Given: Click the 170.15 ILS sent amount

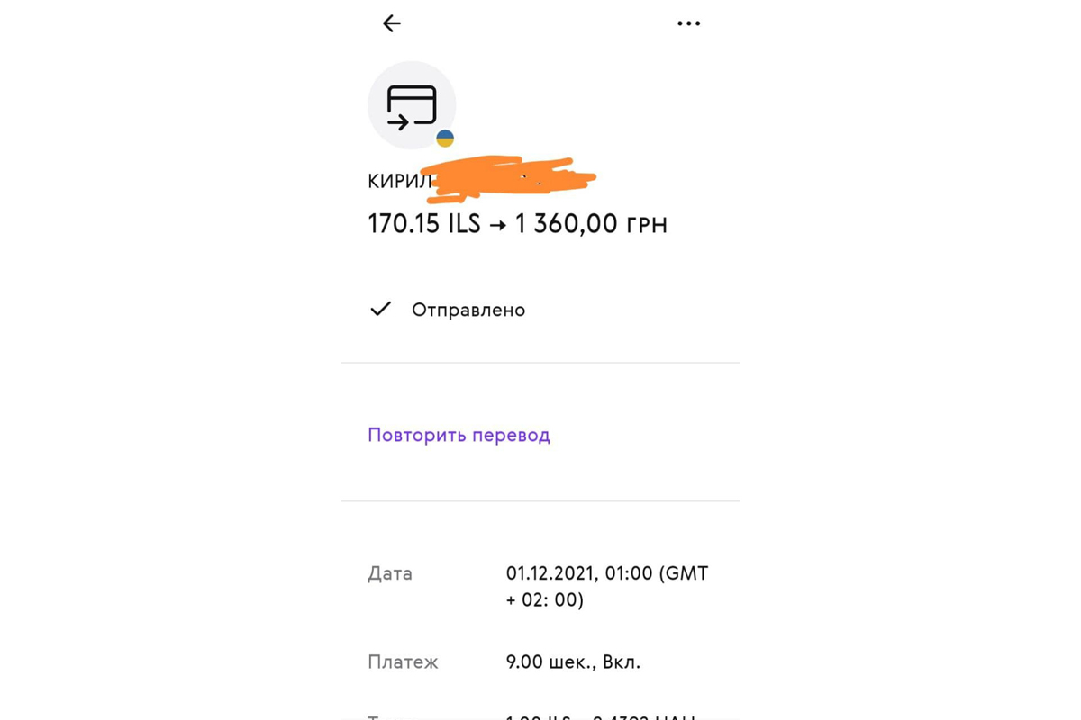Looking at the screenshot, I should point(423,224).
